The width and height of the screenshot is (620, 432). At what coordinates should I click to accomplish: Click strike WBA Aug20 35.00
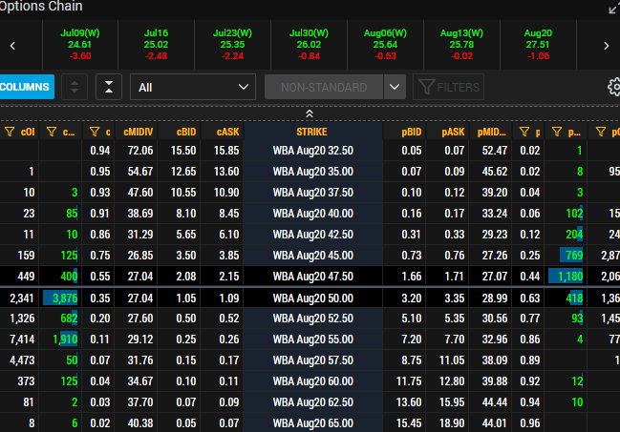coord(312,172)
